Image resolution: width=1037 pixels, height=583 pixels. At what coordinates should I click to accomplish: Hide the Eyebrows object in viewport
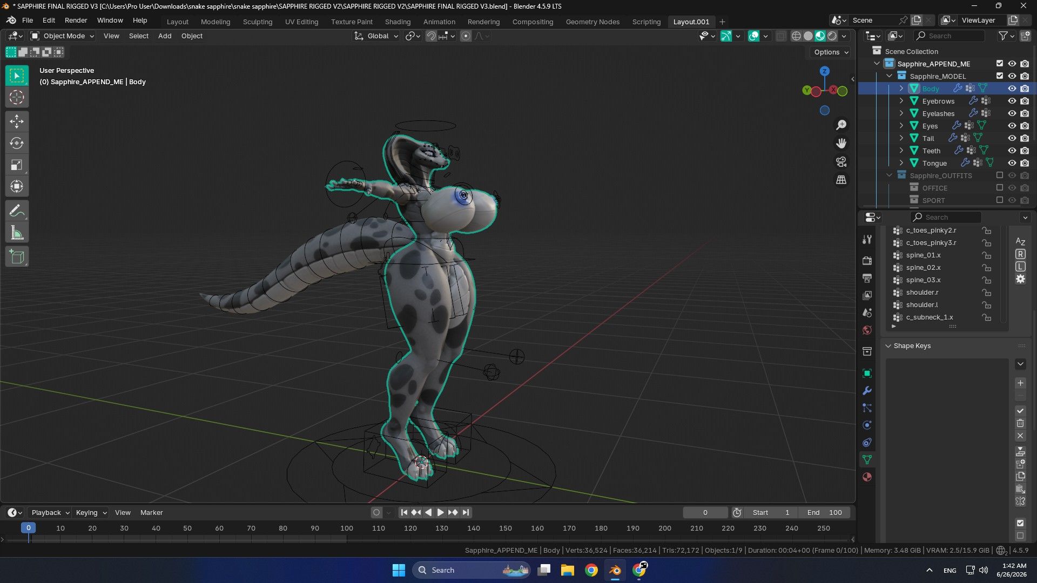point(1012,101)
